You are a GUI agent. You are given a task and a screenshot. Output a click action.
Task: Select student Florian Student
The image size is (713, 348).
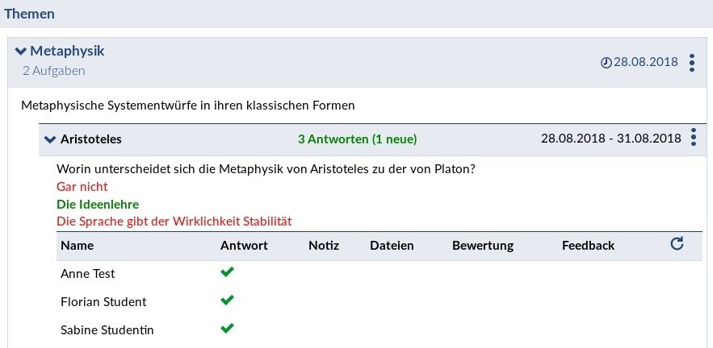(103, 302)
